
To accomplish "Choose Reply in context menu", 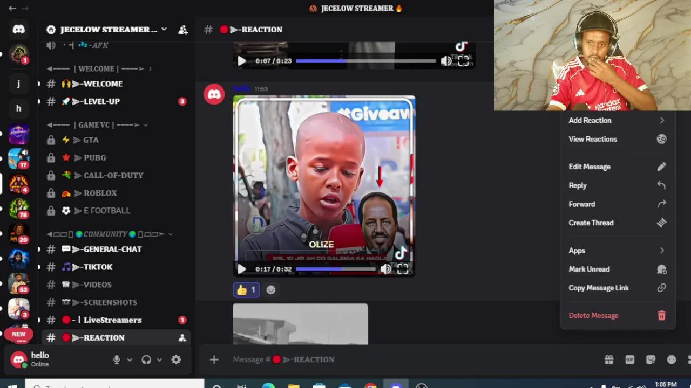I will tap(618, 185).
